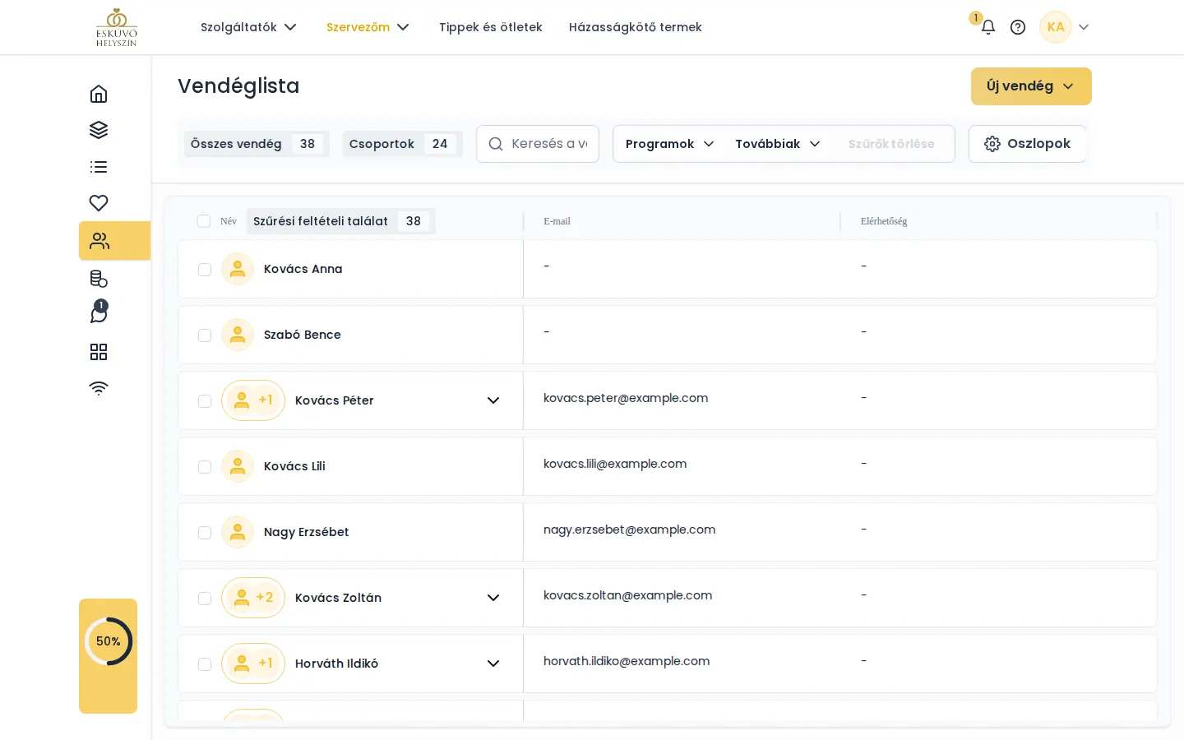Open messages chat bubble icon
This screenshot has height=740, width=1184.
coord(99,313)
